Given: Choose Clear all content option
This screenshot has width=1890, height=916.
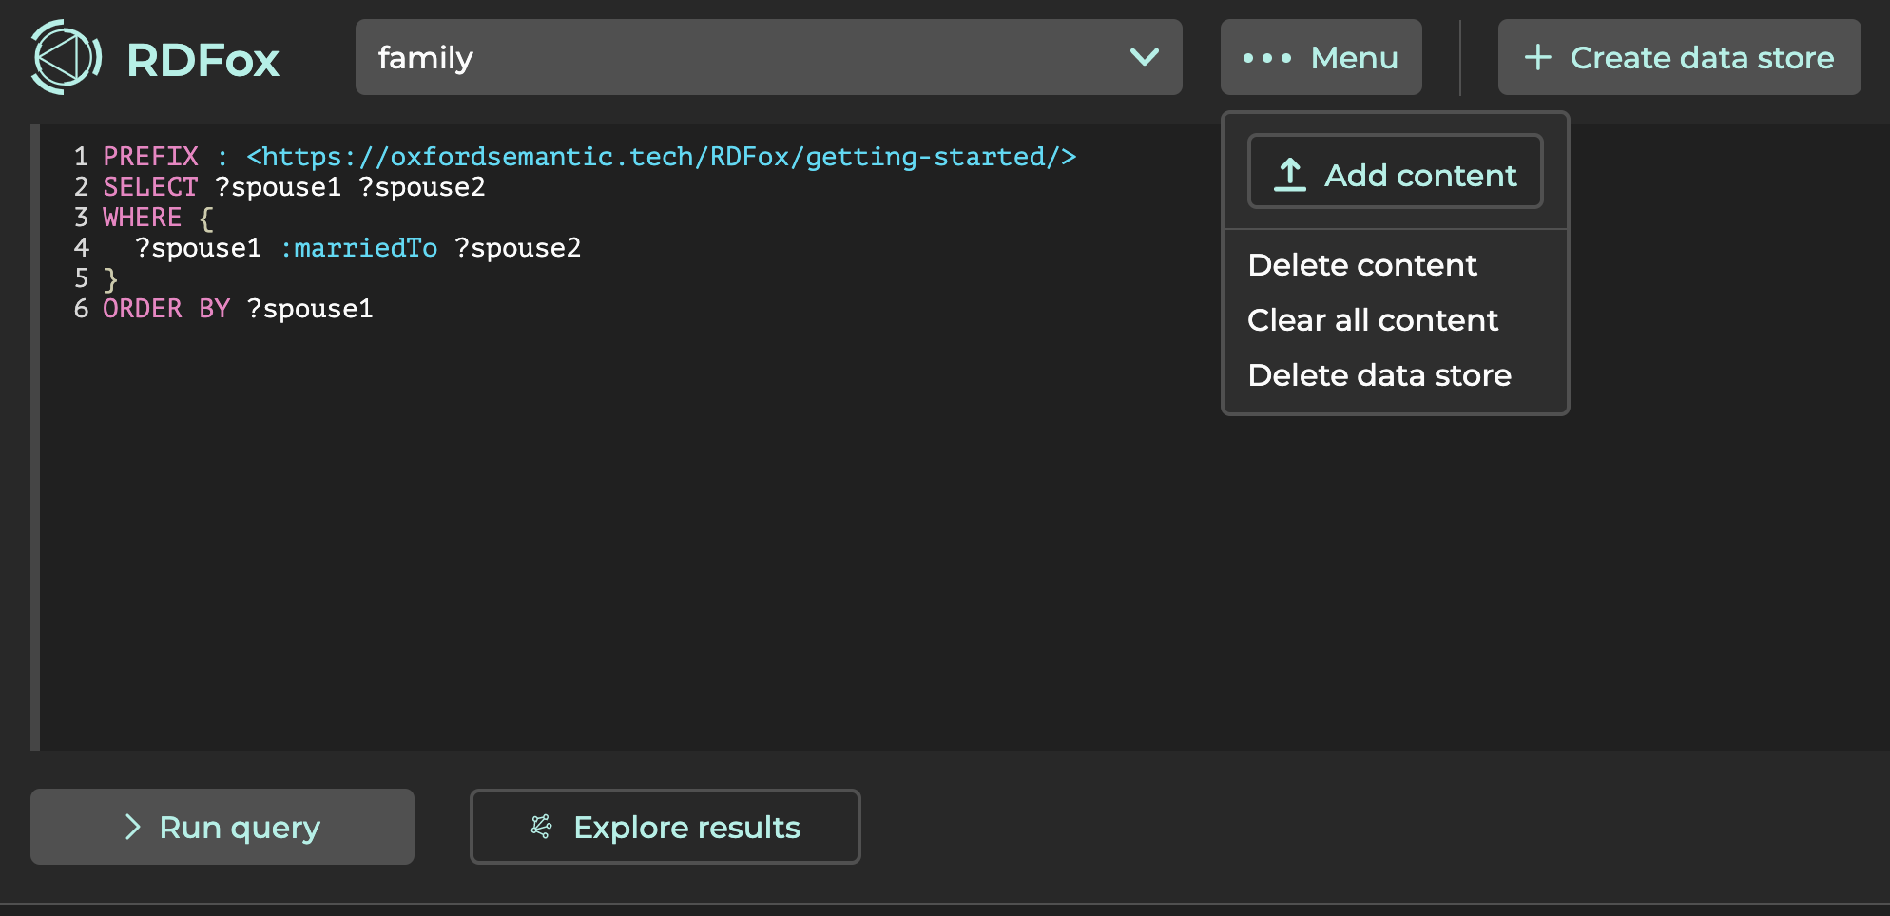Looking at the screenshot, I should pyautogui.click(x=1373, y=320).
